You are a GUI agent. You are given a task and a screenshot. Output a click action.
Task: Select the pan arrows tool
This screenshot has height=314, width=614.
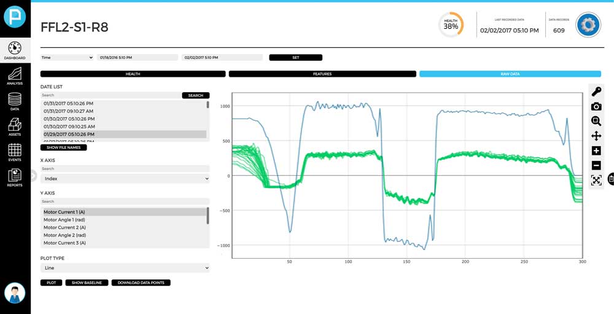tap(596, 136)
